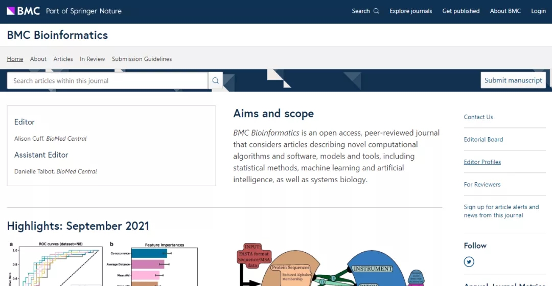View Submission Guidelines tab
The width and height of the screenshot is (552, 286).
click(x=142, y=59)
